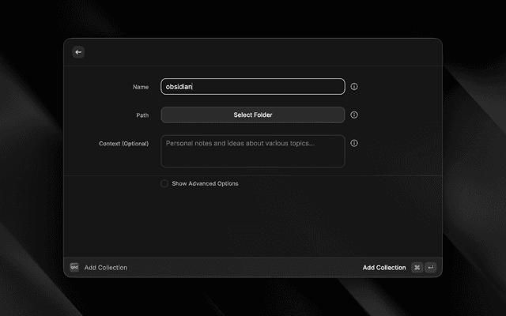Click the Name field label
506x316 pixels.
[x=141, y=87]
